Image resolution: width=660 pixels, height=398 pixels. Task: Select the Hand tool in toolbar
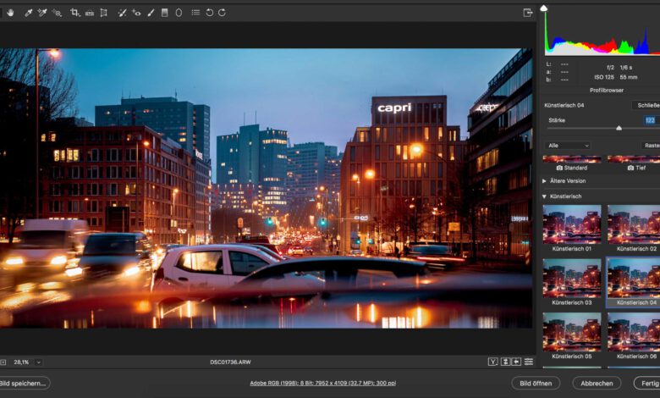tap(11, 13)
